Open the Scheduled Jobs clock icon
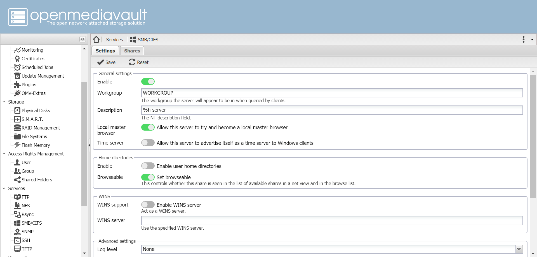The image size is (537, 257). [17, 67]
